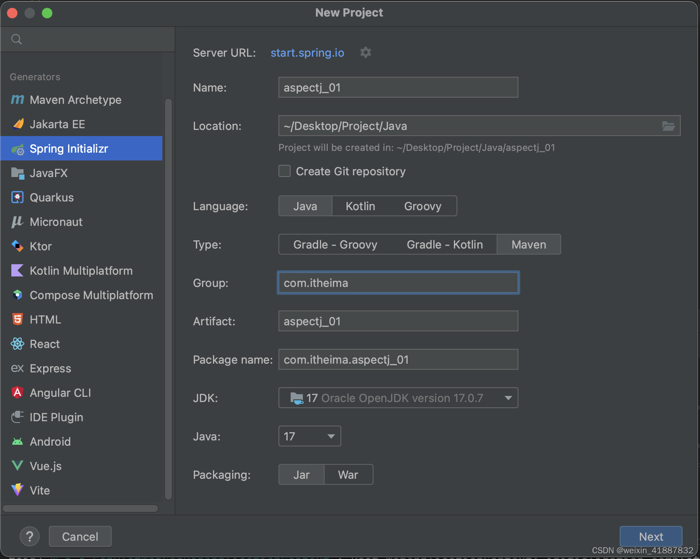
Task: Select Groovy as language
Action: point(423,206)
